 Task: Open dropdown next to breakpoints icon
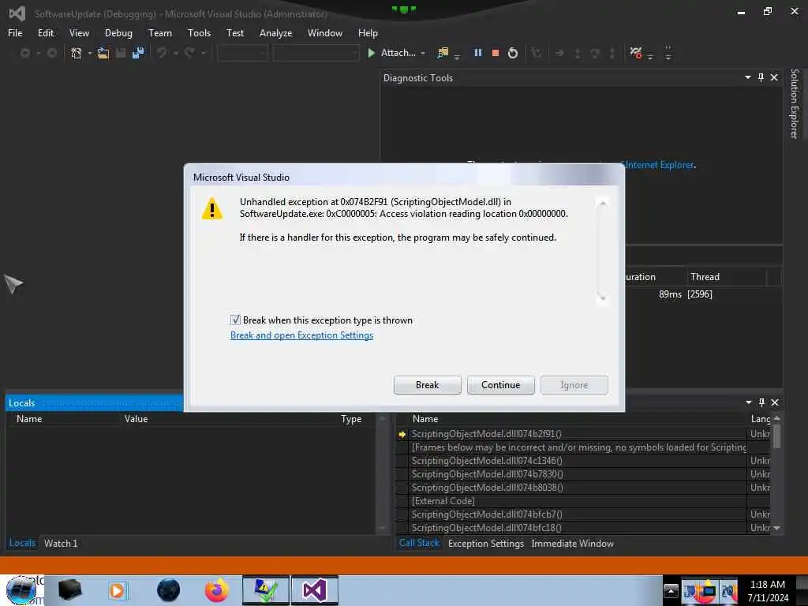(650, 57)
